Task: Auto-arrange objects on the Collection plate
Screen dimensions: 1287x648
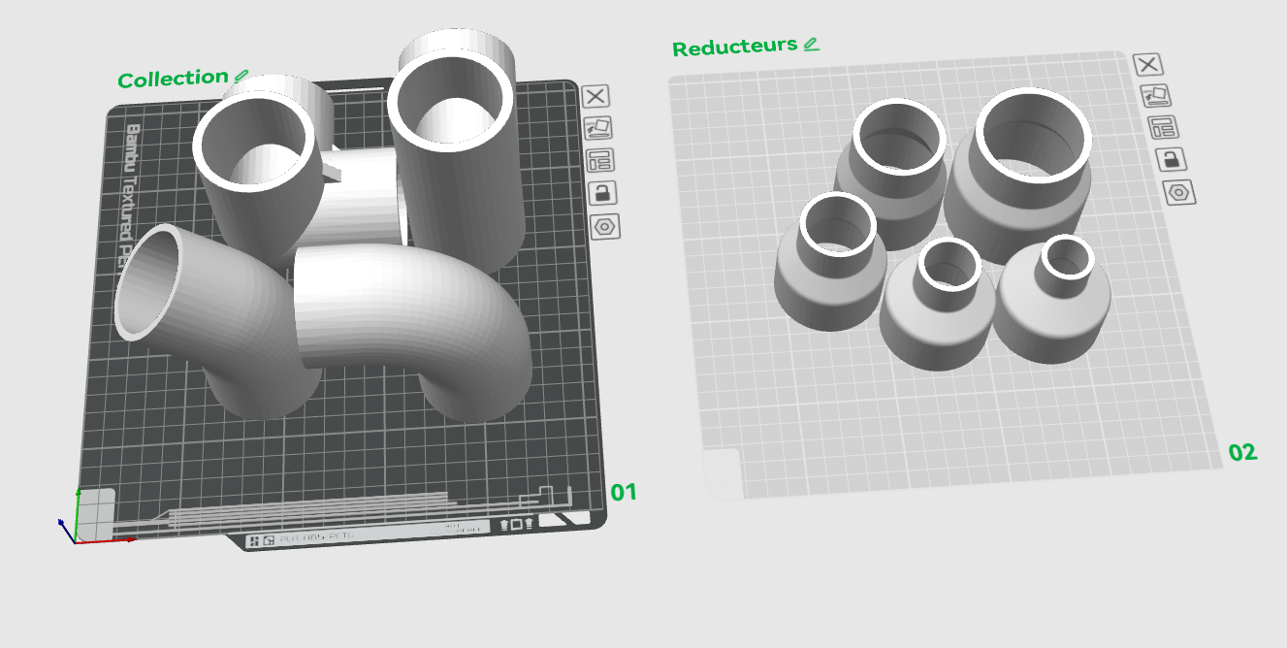Action: click(600, 160)
